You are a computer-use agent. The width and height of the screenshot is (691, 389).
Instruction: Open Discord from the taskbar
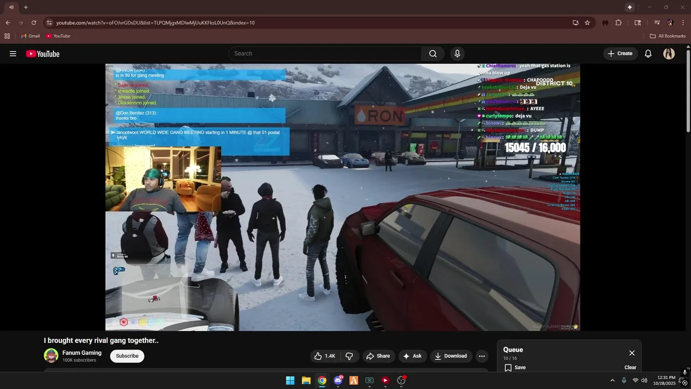(338, 380)
